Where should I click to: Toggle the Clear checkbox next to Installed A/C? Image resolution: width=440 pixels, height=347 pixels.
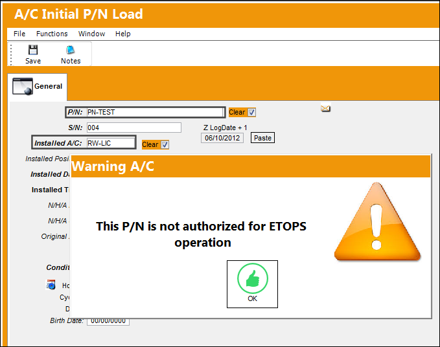pos(165,144)
